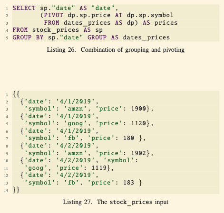Click 'GROUP AS' in Listing 26 line 5
Image resolution: width=224 pixels, height=213 pixels.
coord(103,37)
